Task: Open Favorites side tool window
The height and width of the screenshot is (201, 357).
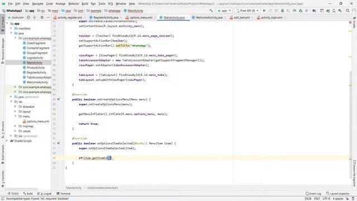Action: 3,179
